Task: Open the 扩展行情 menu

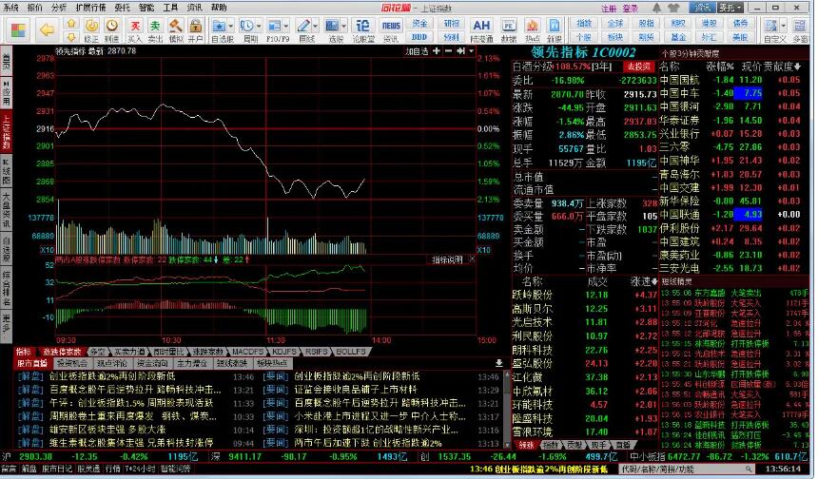Action: point(91,7)
